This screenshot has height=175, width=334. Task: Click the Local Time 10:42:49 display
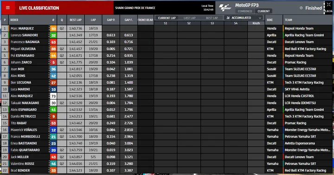pyautogui.click(x=208, y=8)
